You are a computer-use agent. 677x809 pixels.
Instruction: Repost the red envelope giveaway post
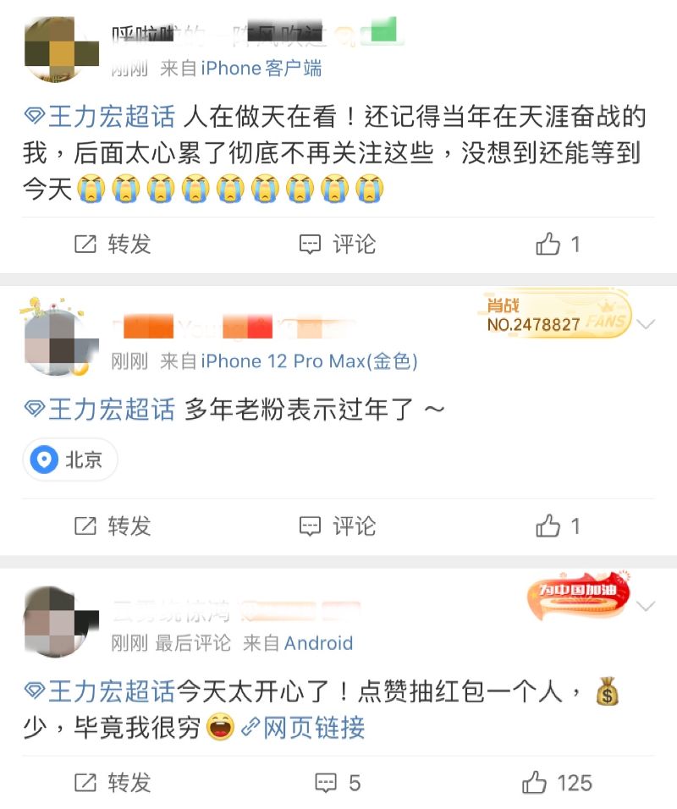pos(113,783)
